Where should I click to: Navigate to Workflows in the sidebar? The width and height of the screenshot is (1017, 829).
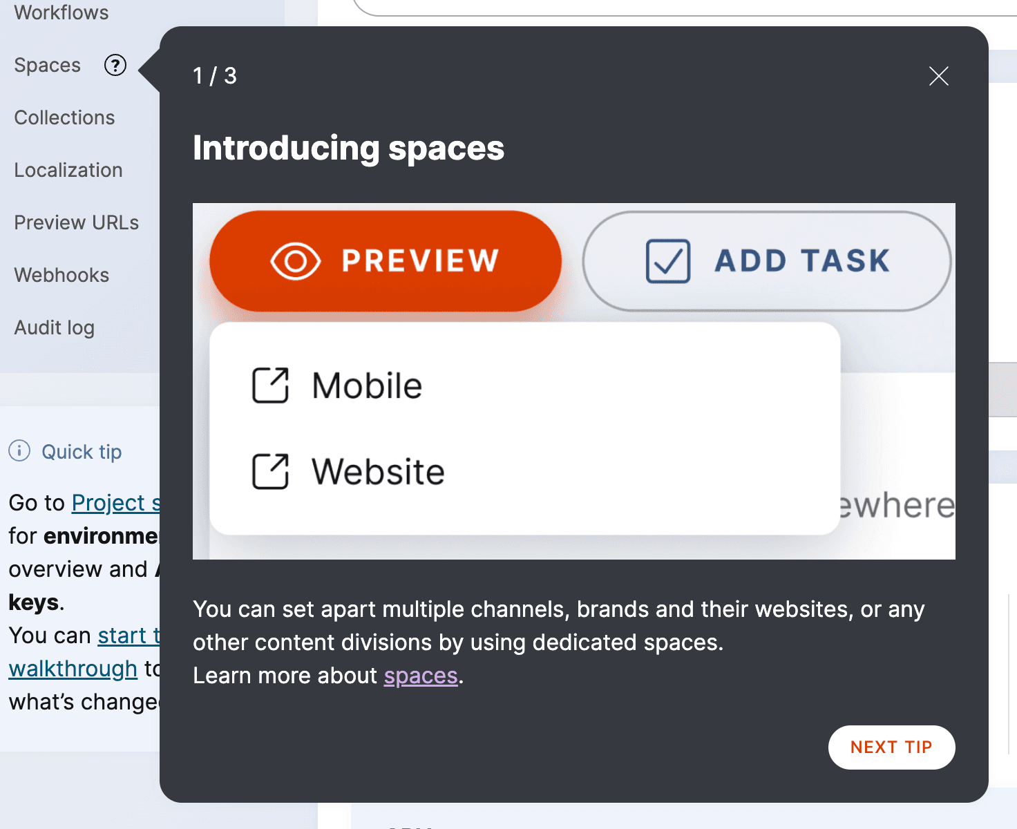pyautogui.click(x=61, y=12)
